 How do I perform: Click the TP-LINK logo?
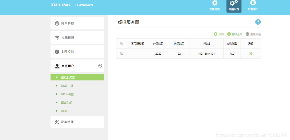(x=61, y=5)
